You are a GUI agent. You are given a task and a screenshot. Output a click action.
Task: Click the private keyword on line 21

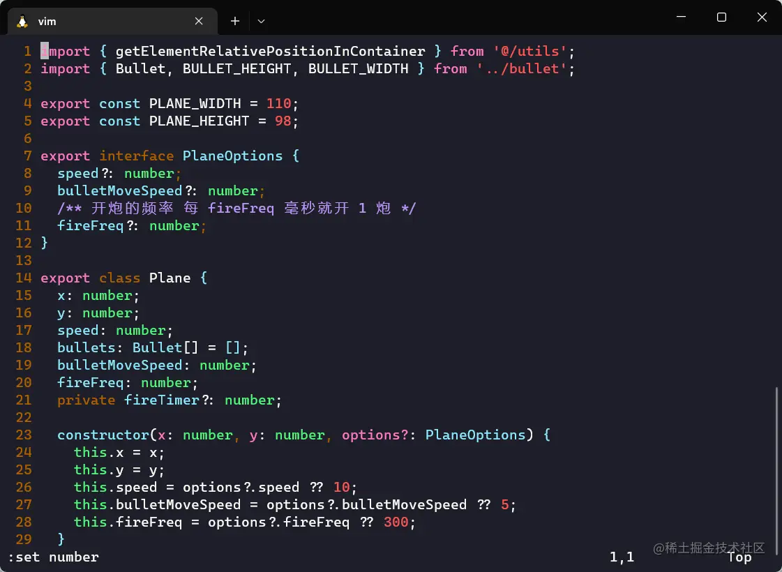[x=87, y=400]
